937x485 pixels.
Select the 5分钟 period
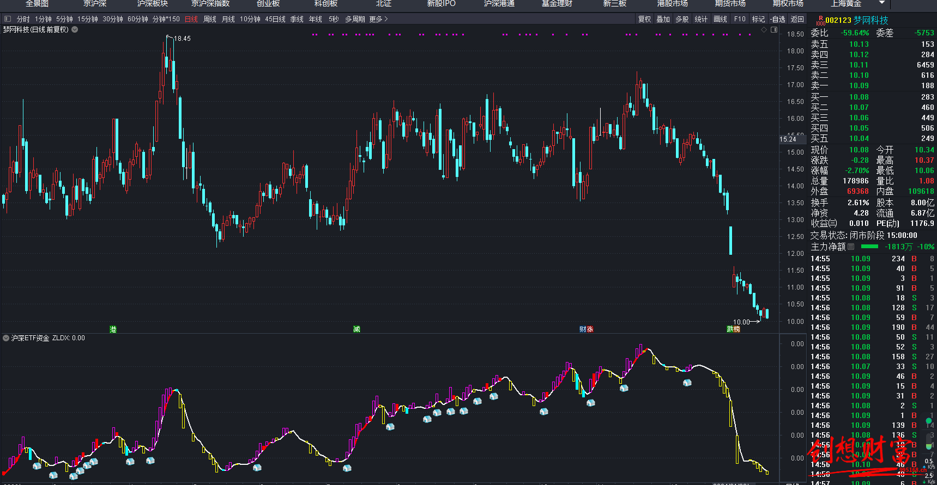[64, 19]
